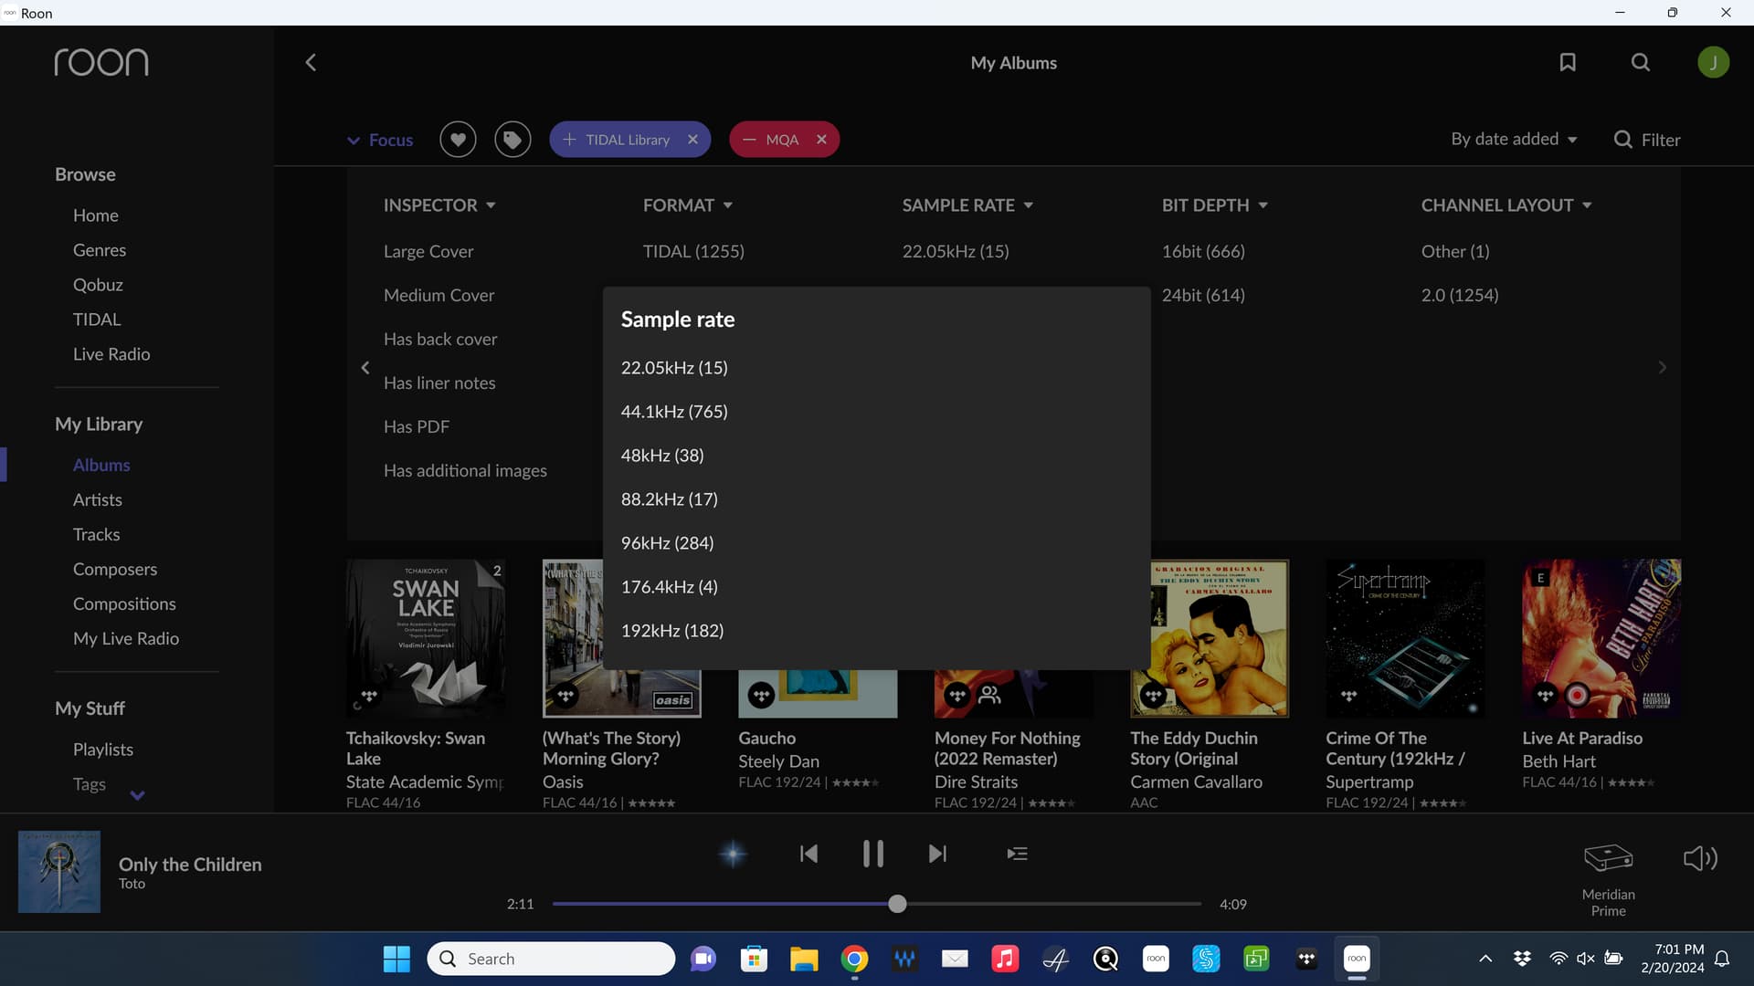This screenshot has height=986, width=1754.
Task: Select 44.1kHz (765) sample rate
Action: click(674, 412)
